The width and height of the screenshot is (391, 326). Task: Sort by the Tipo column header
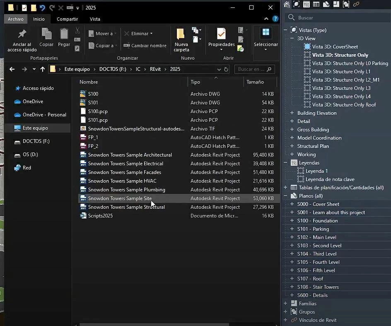(x=216, y=82)
